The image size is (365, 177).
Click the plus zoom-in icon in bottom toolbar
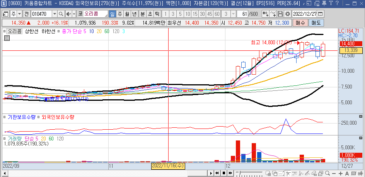[340, 174]
